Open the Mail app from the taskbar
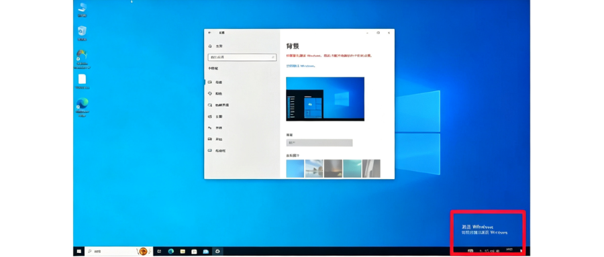604x257 pixels. pyautogui.click(x=206, y=251)
